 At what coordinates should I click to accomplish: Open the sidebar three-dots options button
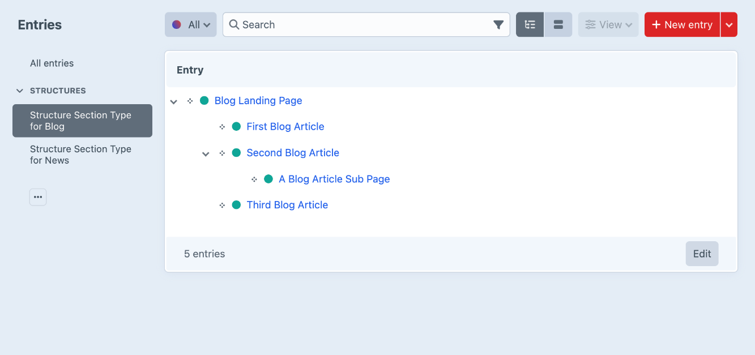click(x=38, y=197)
